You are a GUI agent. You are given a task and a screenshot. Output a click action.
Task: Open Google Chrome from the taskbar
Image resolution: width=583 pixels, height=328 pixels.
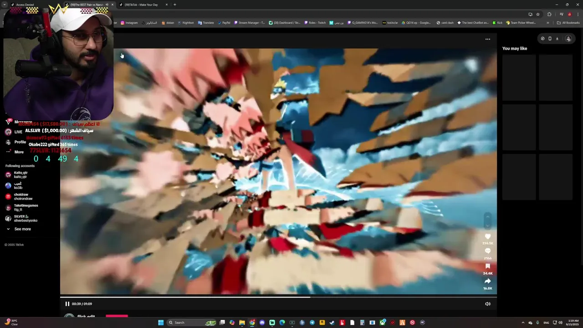(x=252, y=323)
